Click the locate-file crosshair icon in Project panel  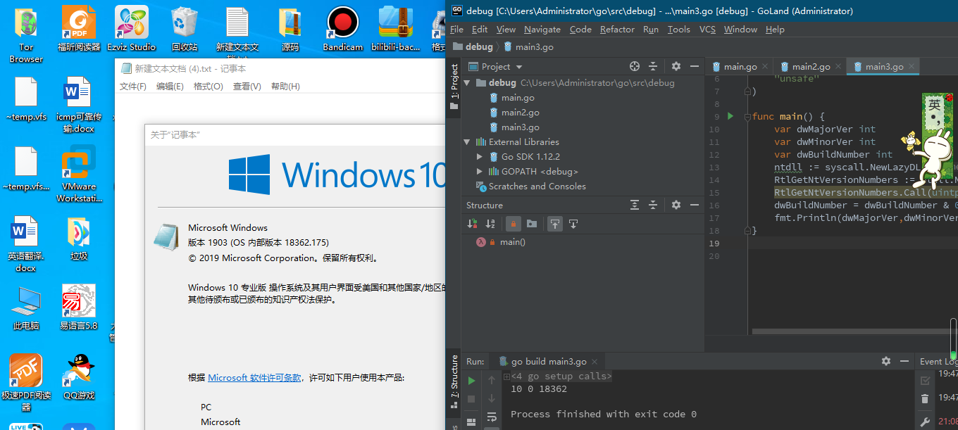coord(634,66)
